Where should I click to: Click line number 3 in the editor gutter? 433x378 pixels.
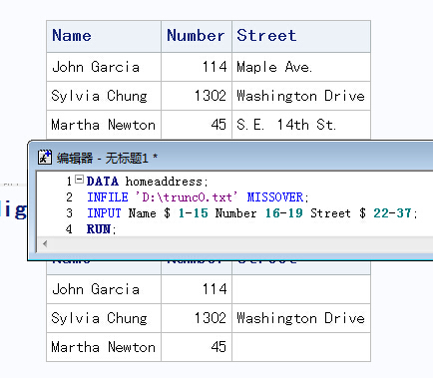coord(69,213)
